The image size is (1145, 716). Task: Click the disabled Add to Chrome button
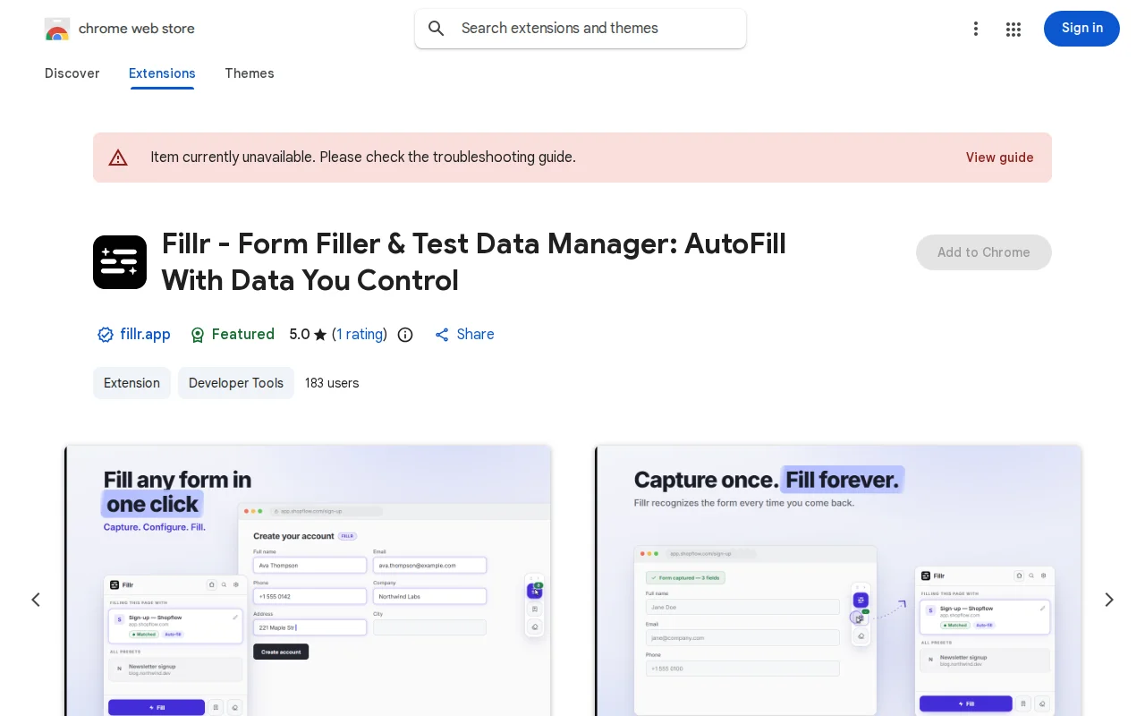tap(983, 252)
